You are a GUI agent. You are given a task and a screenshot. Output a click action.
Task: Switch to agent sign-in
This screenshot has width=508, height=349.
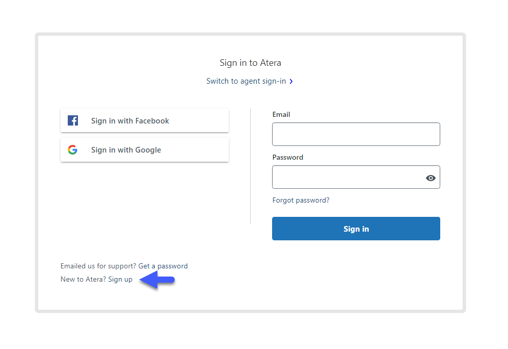[246, 81]
